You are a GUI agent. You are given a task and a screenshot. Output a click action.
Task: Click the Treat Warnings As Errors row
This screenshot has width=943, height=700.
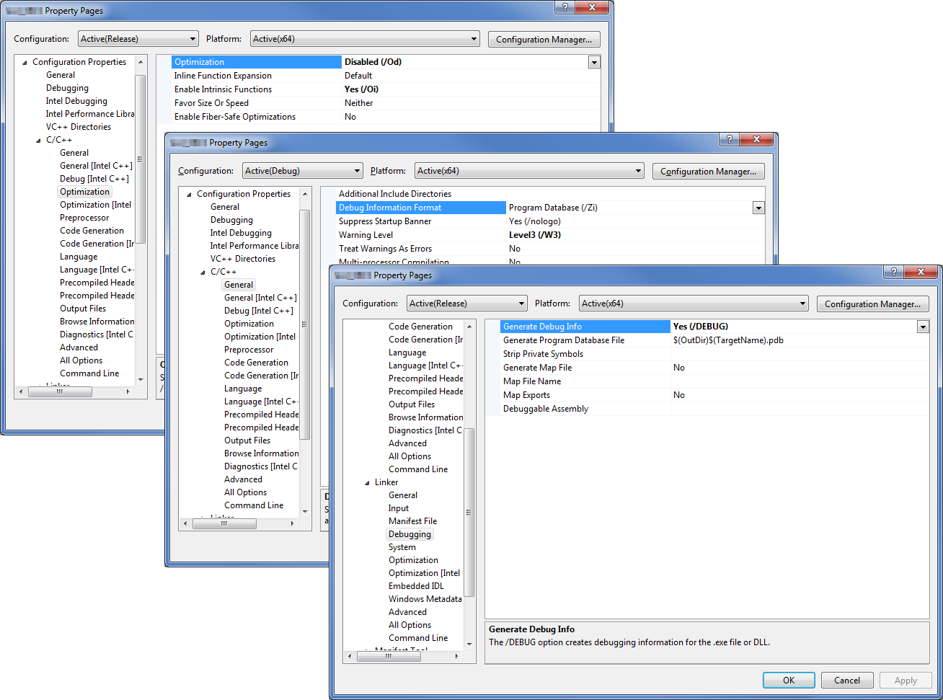[549, 249]
